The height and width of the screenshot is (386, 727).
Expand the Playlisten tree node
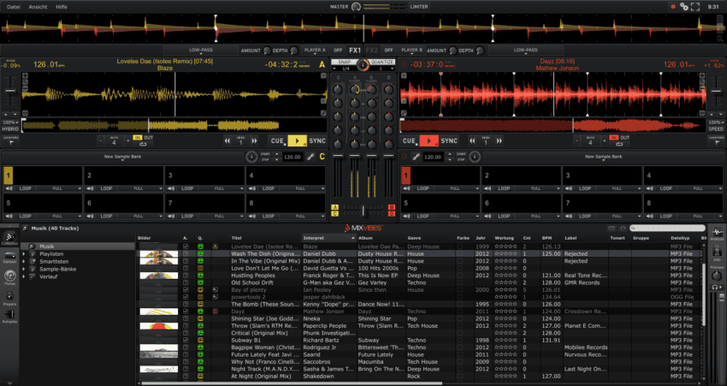[24, 254]
